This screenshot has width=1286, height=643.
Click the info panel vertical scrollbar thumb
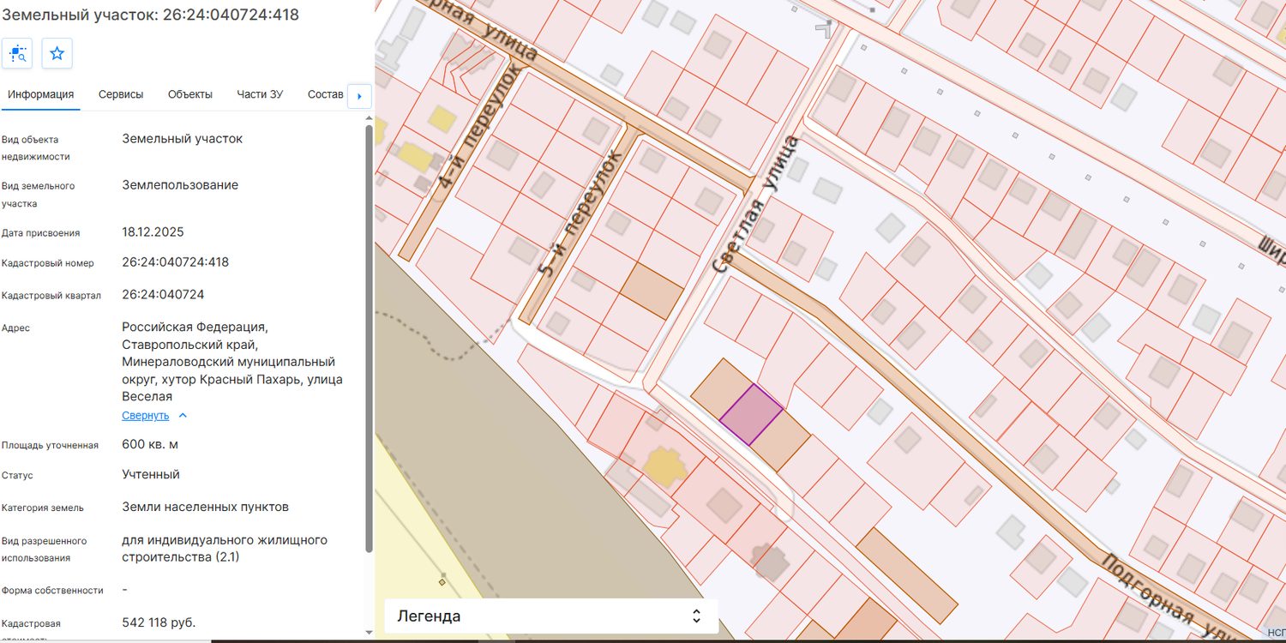370,339
